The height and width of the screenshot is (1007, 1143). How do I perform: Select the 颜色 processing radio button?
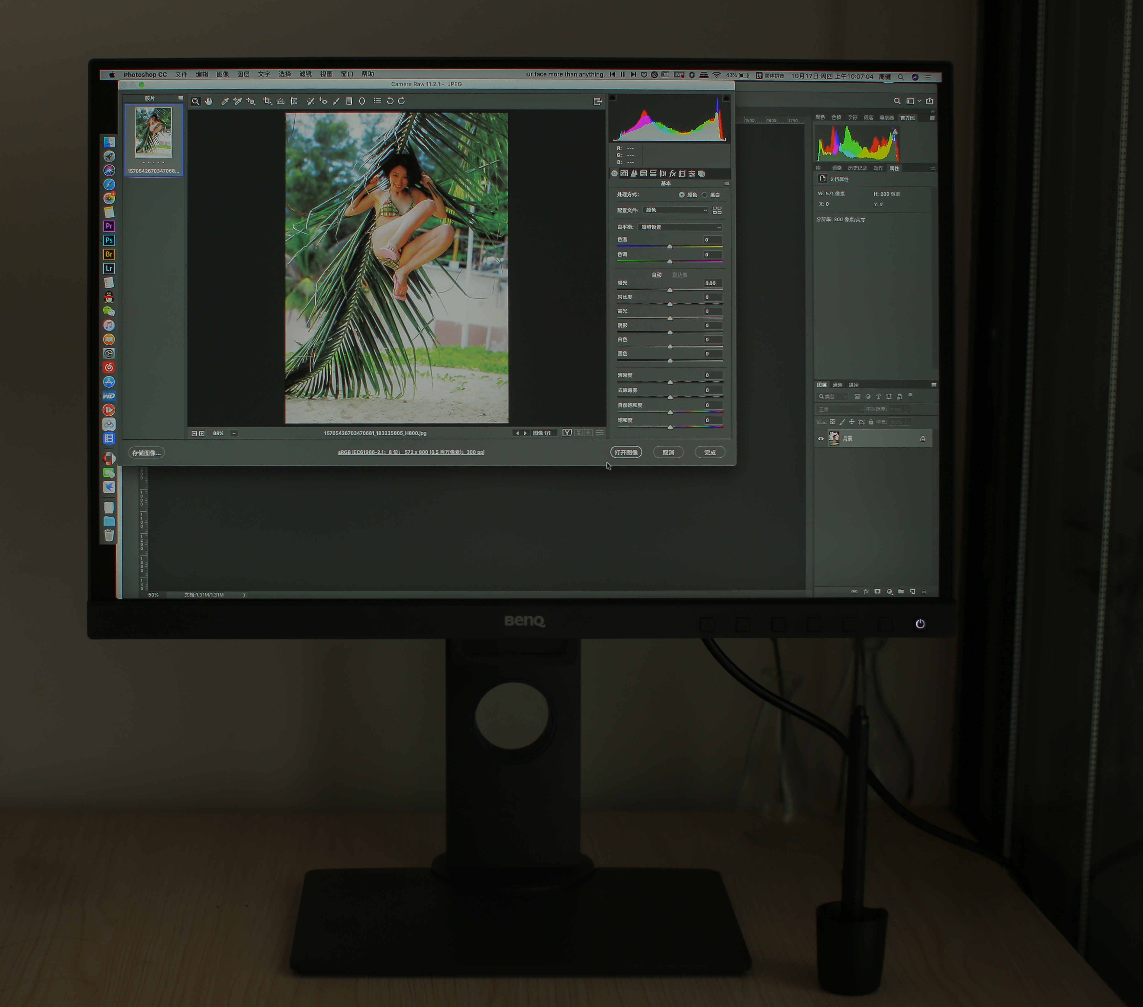coord(682,195)
